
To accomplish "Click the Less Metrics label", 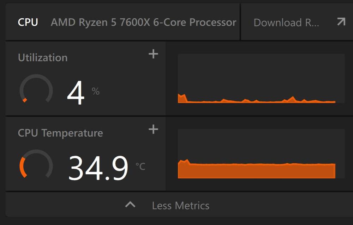I will [x=181, y=206].
